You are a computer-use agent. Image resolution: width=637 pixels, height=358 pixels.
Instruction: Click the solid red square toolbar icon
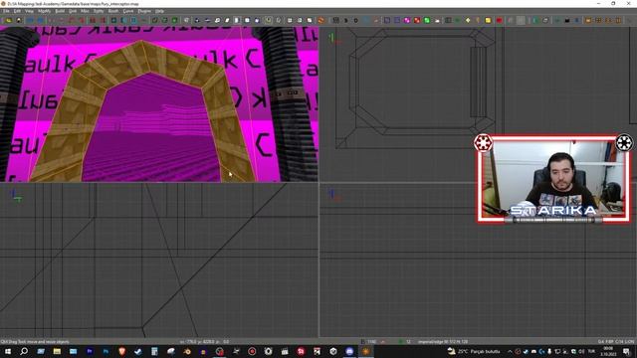point(500,20)
